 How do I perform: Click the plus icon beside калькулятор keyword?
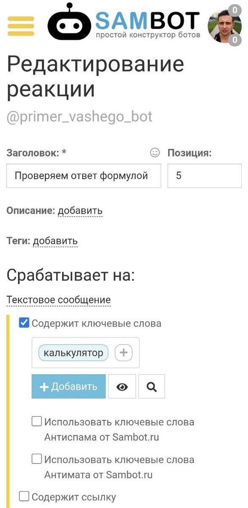[x=123, y=352]
